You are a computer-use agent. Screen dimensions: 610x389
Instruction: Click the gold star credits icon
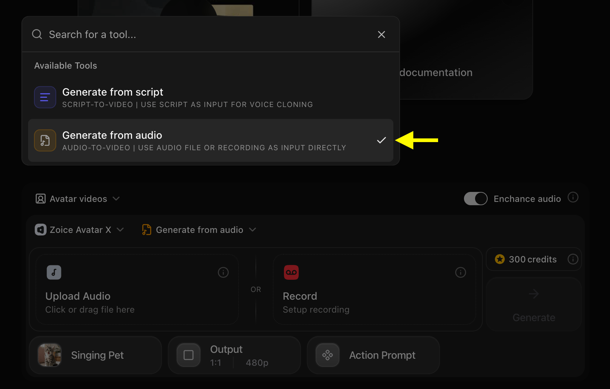click(500, 259)
